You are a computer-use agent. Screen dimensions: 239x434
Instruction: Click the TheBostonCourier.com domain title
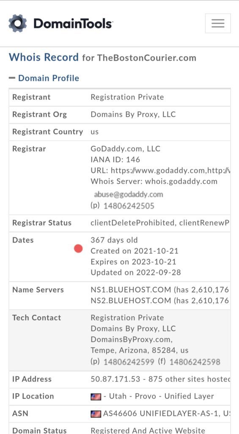146,58
